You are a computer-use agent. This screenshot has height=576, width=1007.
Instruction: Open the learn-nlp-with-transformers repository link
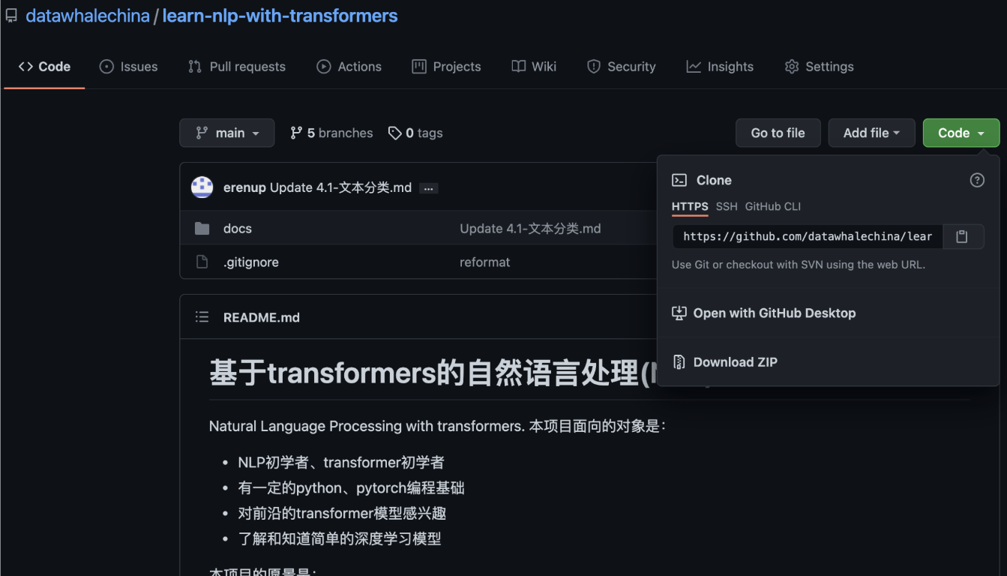point(280,16)
